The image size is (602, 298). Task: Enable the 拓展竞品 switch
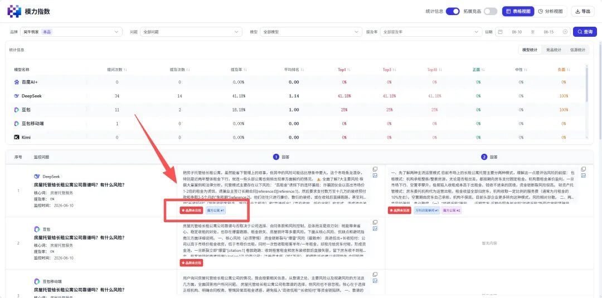pos(491,12)
